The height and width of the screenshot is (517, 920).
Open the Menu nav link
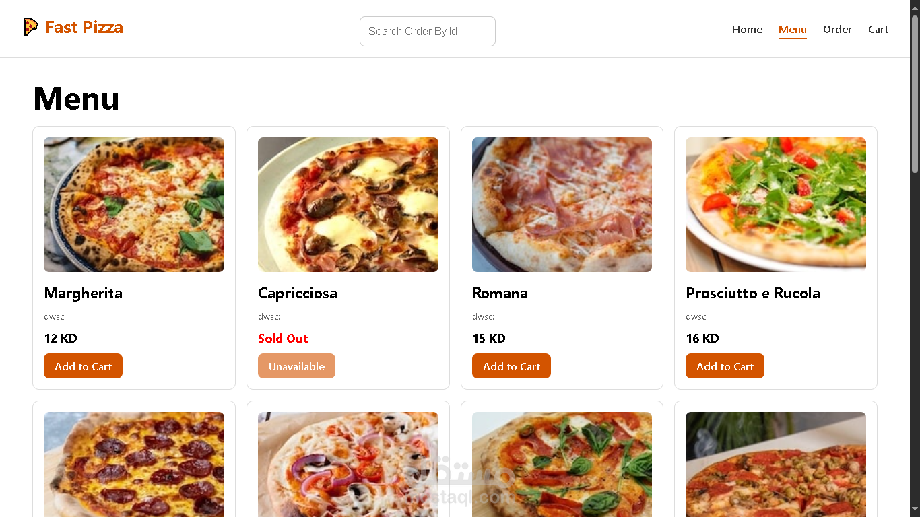[792, 30]
